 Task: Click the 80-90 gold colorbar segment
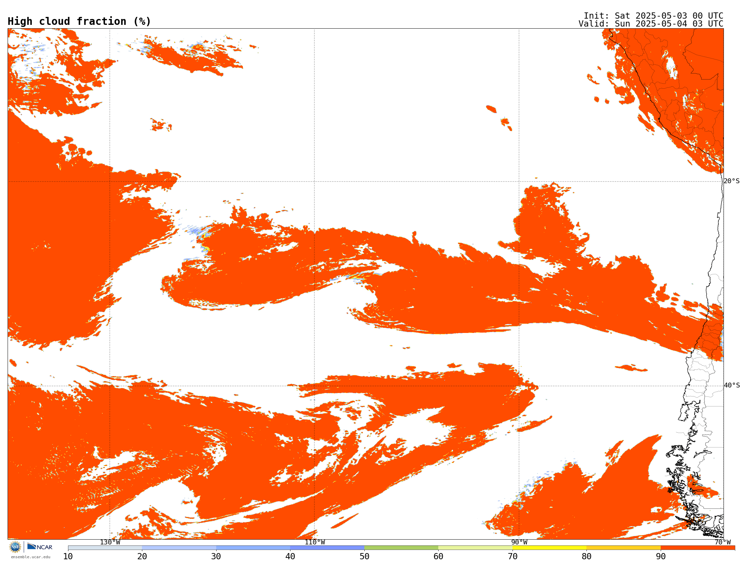pos(623,548)
